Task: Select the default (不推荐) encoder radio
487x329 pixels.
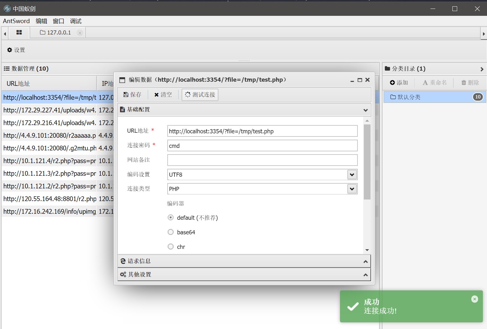Action: coord(171,218)
